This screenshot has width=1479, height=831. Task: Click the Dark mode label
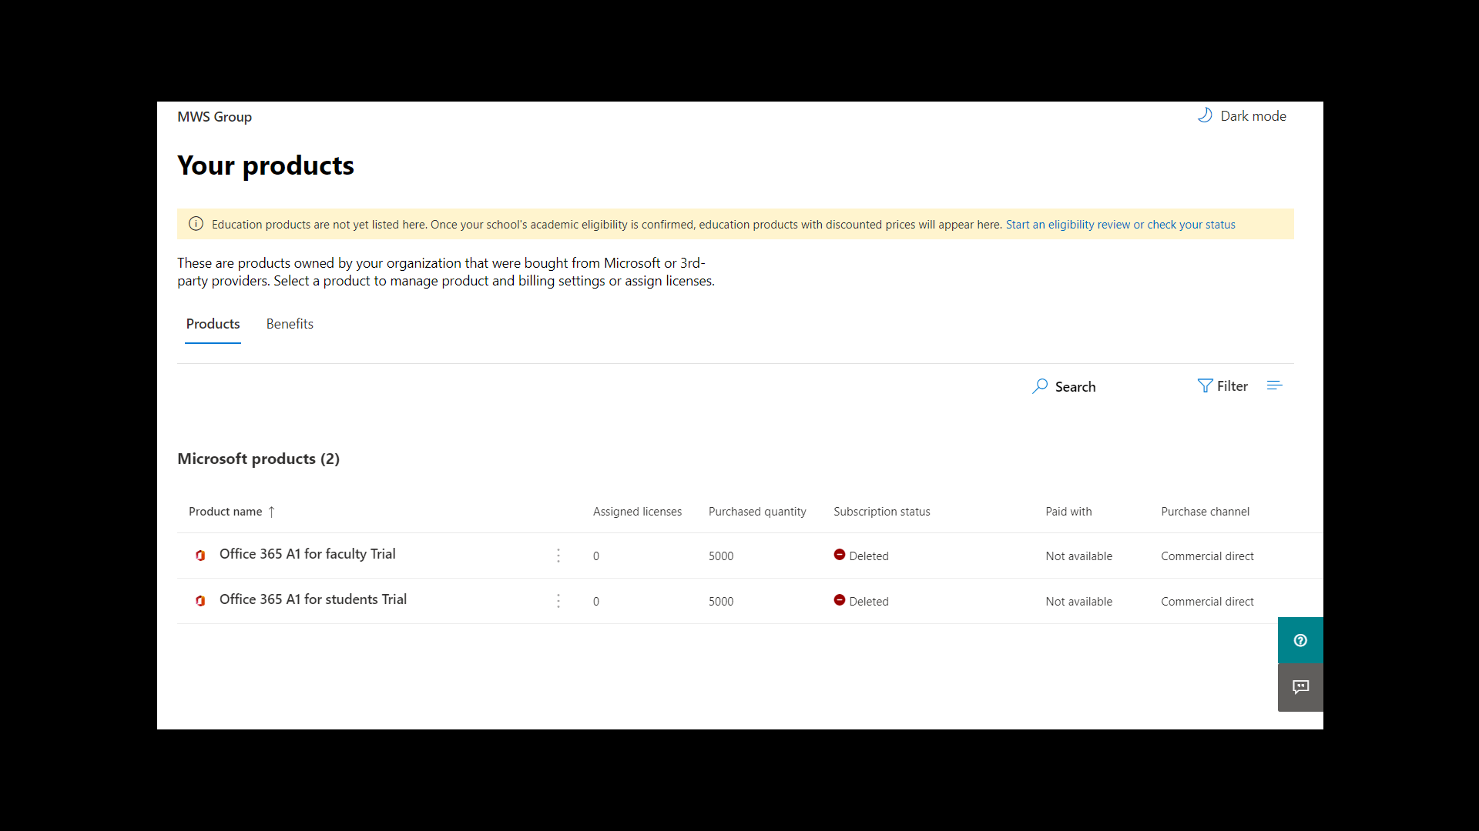(1253, 116)
